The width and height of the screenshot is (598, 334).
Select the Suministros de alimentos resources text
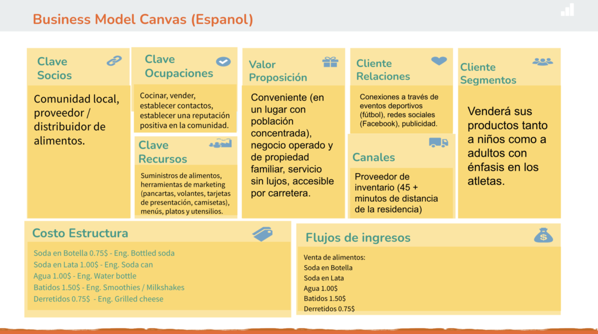pyautogui.click(x=185, y=194)
